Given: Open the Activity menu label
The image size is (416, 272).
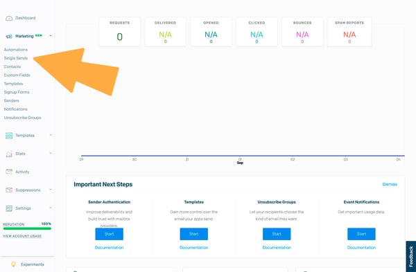Looking at the screenshot, I should [x=22, y=172].
